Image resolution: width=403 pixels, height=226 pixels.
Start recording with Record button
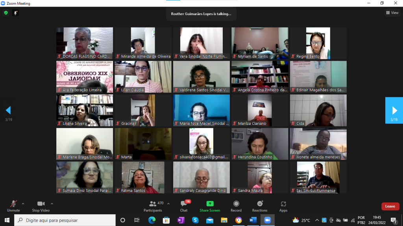tap(236, 206)
